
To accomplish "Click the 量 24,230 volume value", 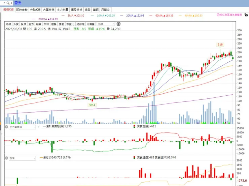I will click(x=113, y=29).
